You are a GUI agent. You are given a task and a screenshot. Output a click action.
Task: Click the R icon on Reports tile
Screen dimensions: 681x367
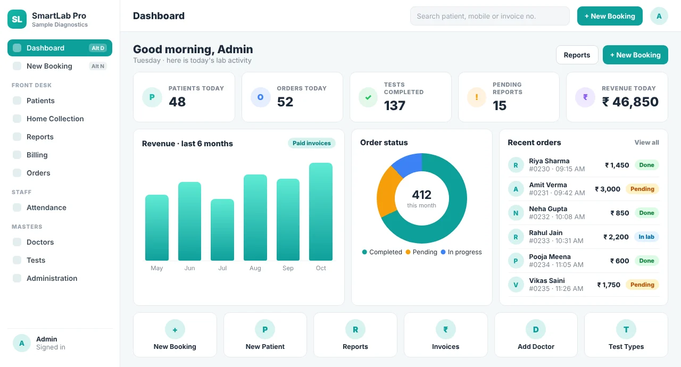[355, 329]
